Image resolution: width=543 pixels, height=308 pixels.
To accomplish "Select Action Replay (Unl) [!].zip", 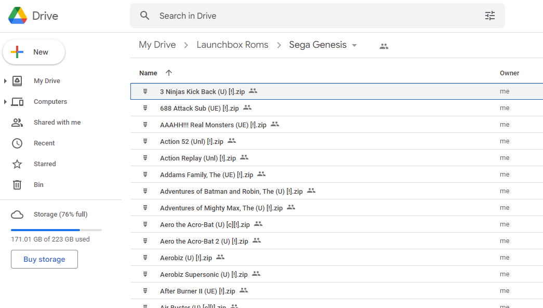I will tap(198, 158).
